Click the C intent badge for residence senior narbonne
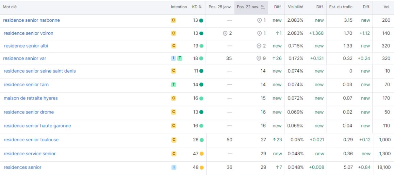The width and height of the screenshot is (394, 175). click(x=173, y=20)
